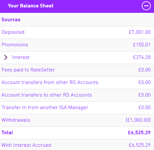
Task: Select the (£1,000.00) withdrawals amount
Action: point(138,120)
